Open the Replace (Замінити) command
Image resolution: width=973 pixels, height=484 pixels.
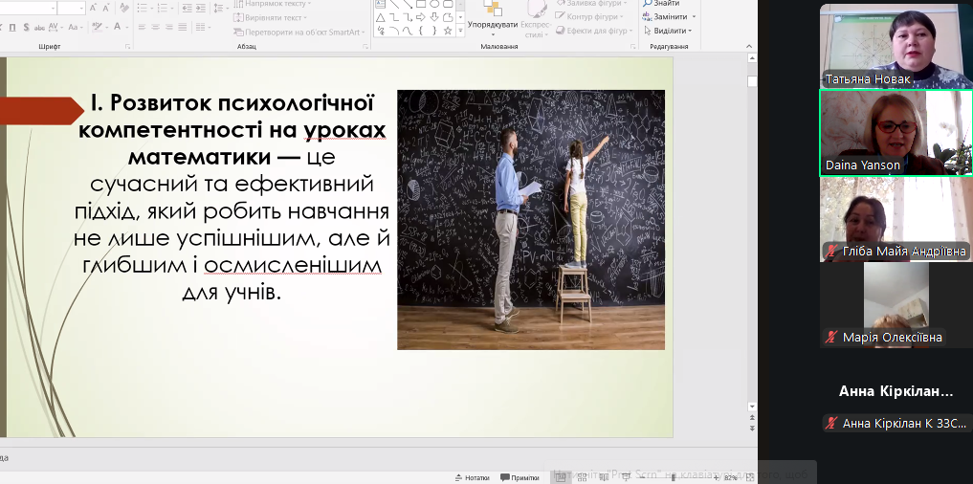670,16
